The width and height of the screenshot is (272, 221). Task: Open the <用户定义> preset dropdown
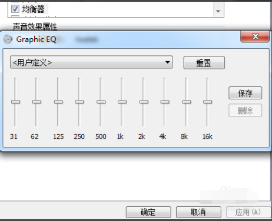coord(91,62)
